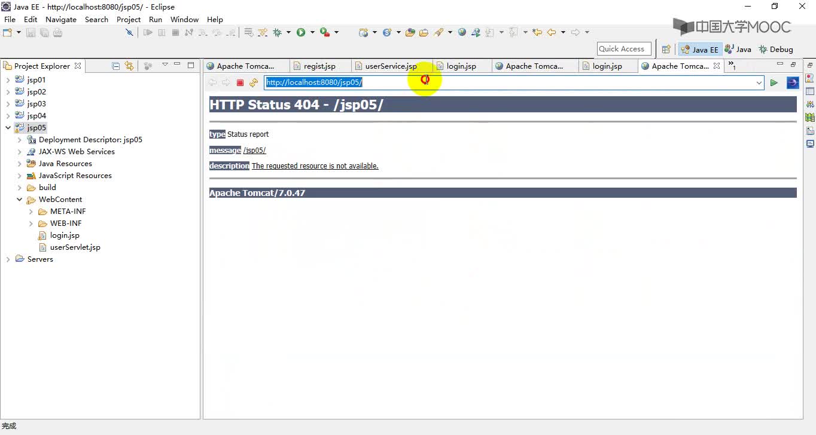
Task: Click the Debug bug icon in the toolbar
Action: coord(278,32)
